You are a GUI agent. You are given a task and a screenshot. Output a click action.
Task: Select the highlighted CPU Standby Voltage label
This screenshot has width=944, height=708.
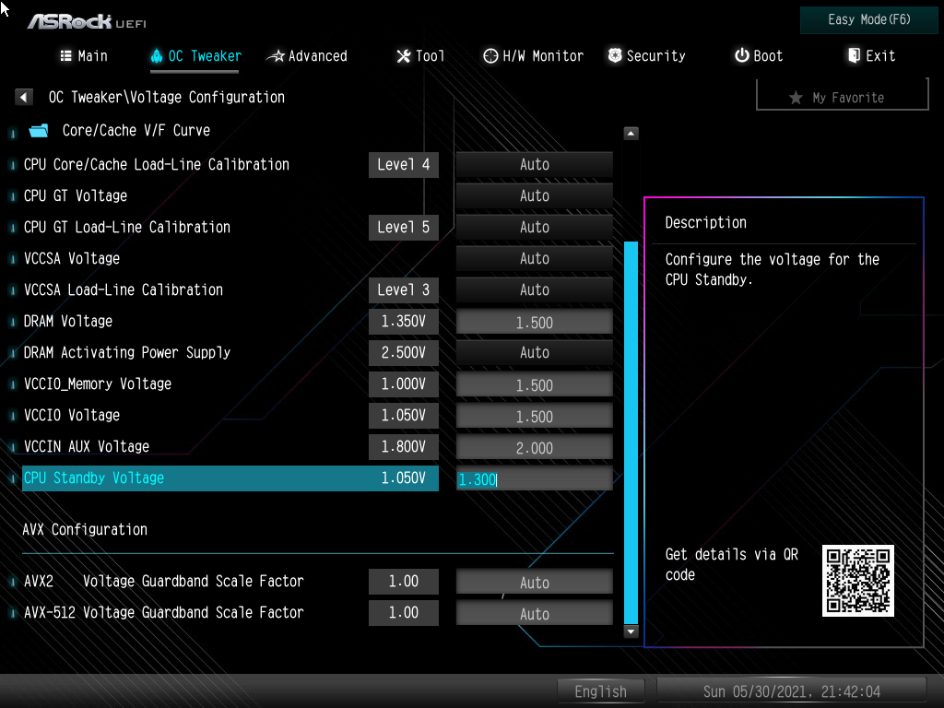[94, 478]
